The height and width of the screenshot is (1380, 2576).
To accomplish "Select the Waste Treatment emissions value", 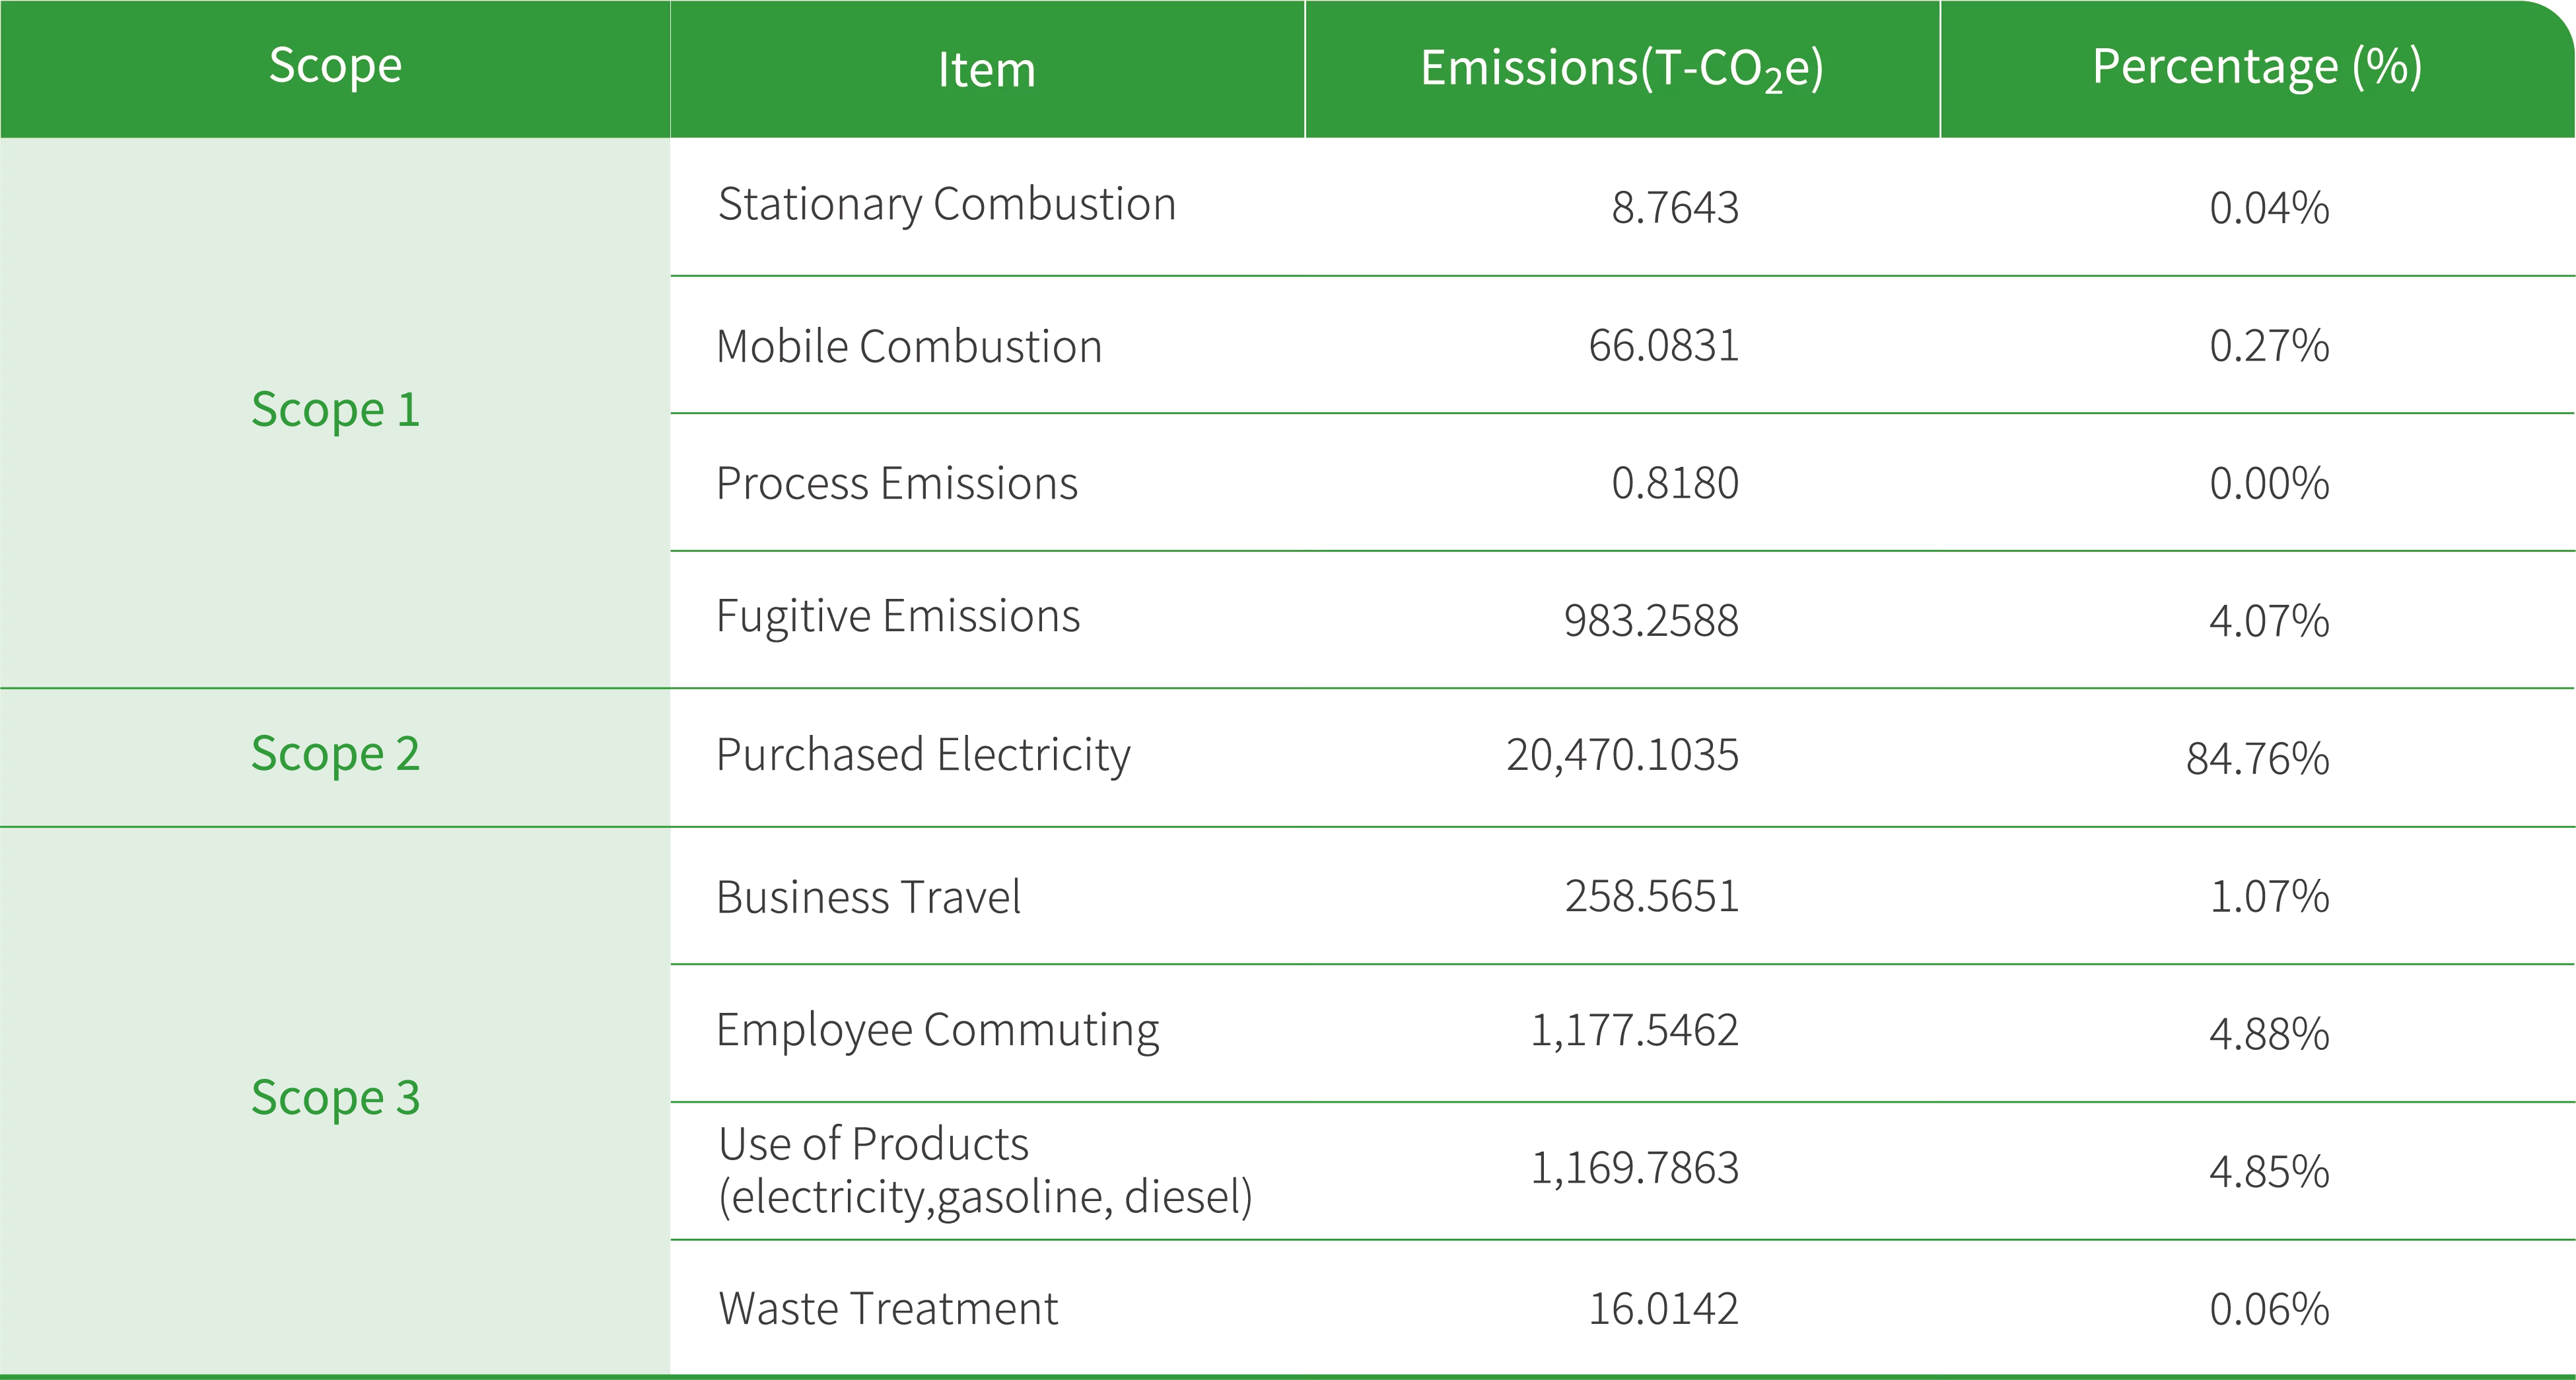I will (1663, 1308).
